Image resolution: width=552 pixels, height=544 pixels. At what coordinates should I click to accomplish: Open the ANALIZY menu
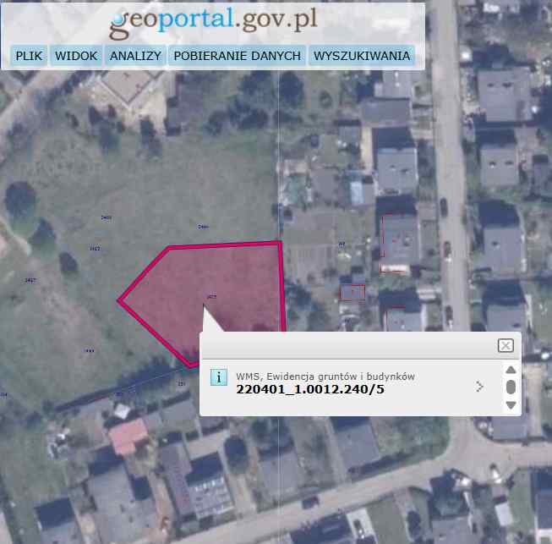coord(135,56)
